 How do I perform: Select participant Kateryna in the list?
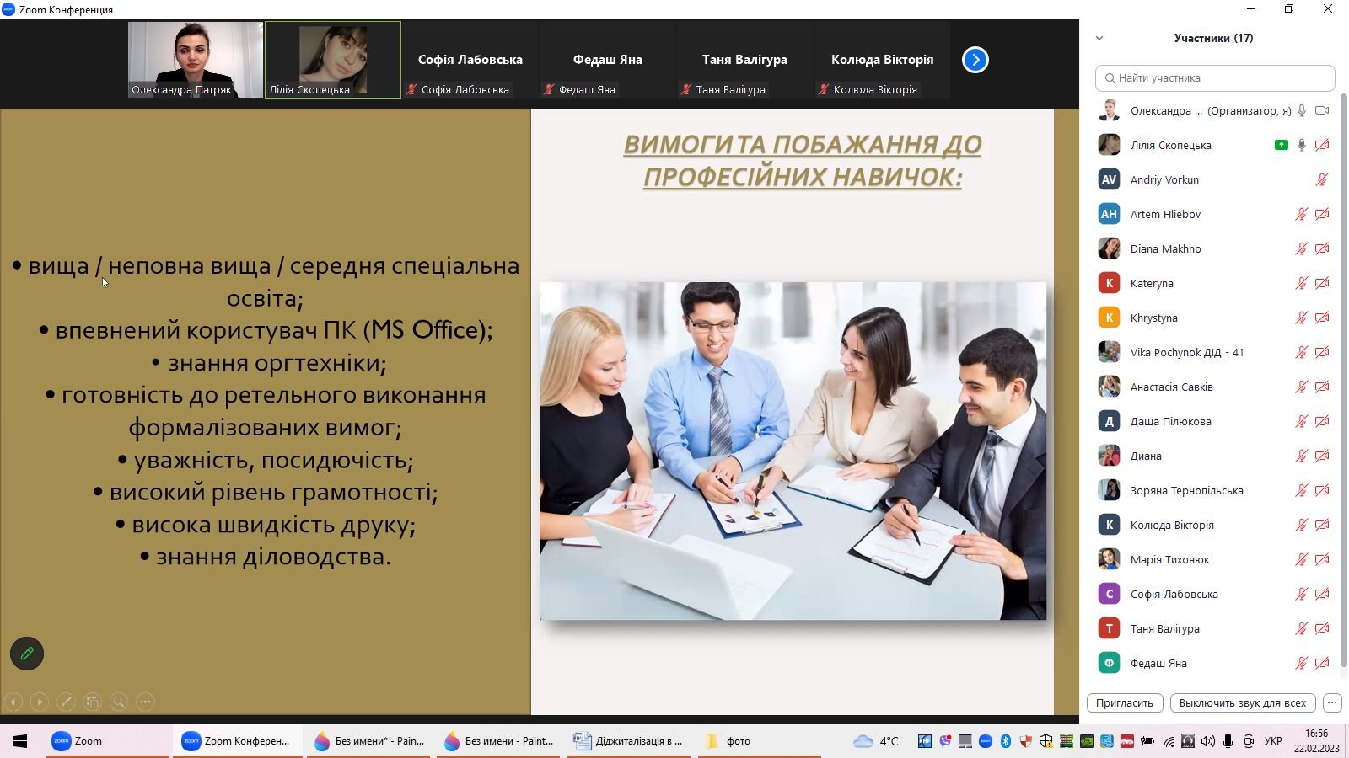click(x=1215, y=283)
